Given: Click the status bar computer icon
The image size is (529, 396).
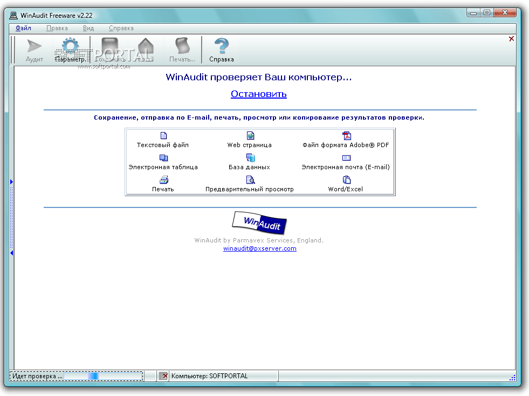Looking at the screenshot, I should [163, 376].
